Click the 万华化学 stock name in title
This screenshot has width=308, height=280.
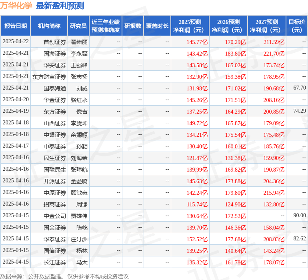click(x=16, y=6)
